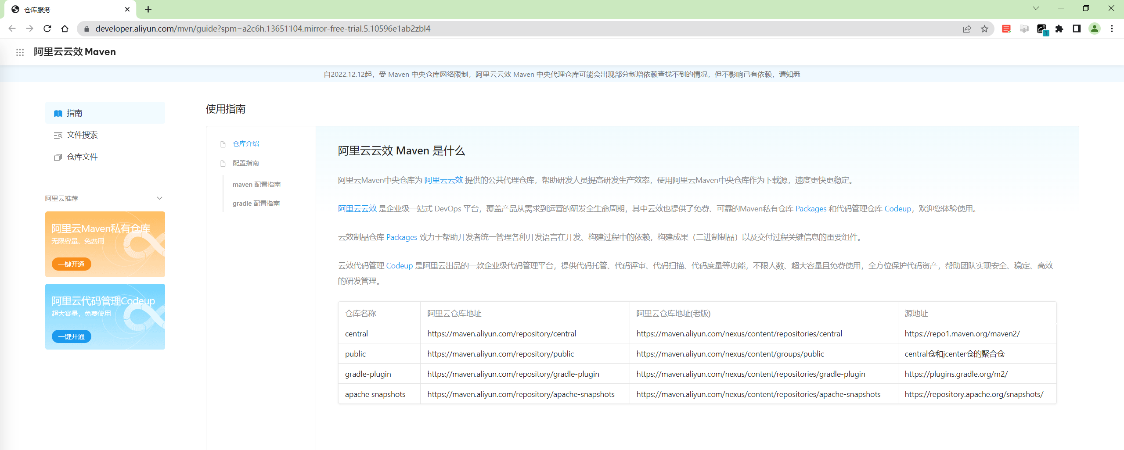Go back to the previous page

pos(12,29)
